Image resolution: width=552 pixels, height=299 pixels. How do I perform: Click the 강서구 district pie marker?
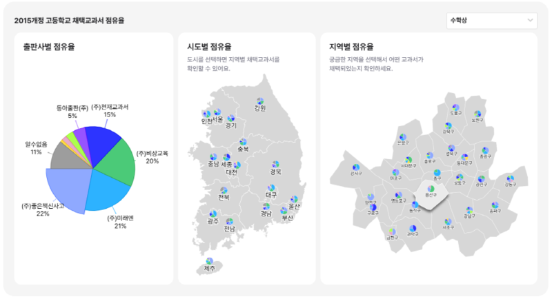click(356, 167)
